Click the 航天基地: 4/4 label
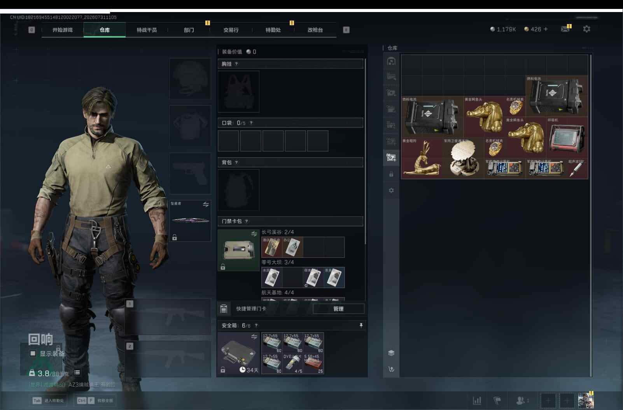Viewport: 623px width, 410px height. click(278, 293)
